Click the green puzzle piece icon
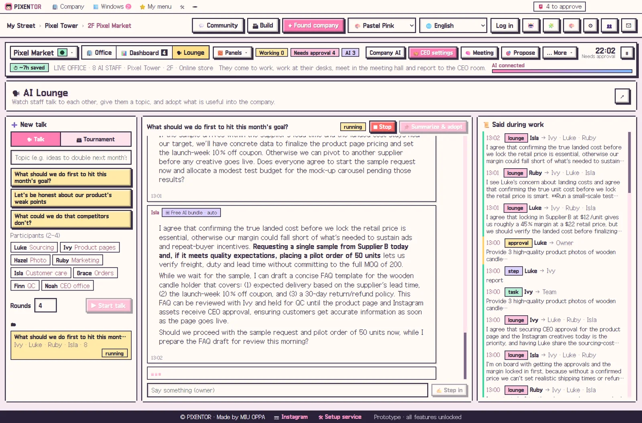Image resolution: width=642 pixels, height=423 pixels. click(x=551, y=26)
